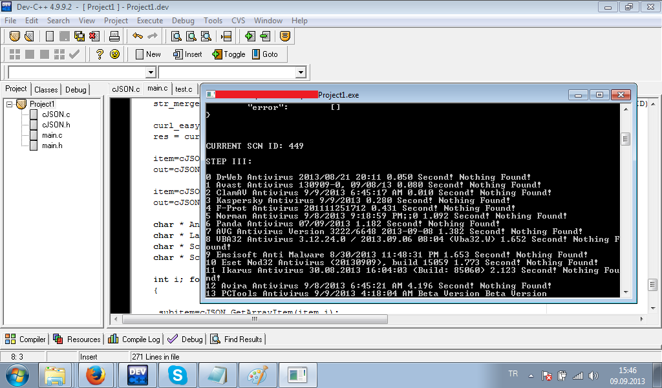Open Project Options icon
Viewport: 662px width, 388px height.
[x=285, y=36]
